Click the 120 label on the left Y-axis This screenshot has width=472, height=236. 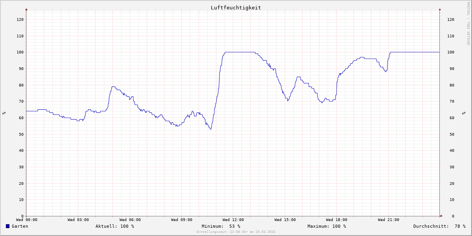pos(20,19)
